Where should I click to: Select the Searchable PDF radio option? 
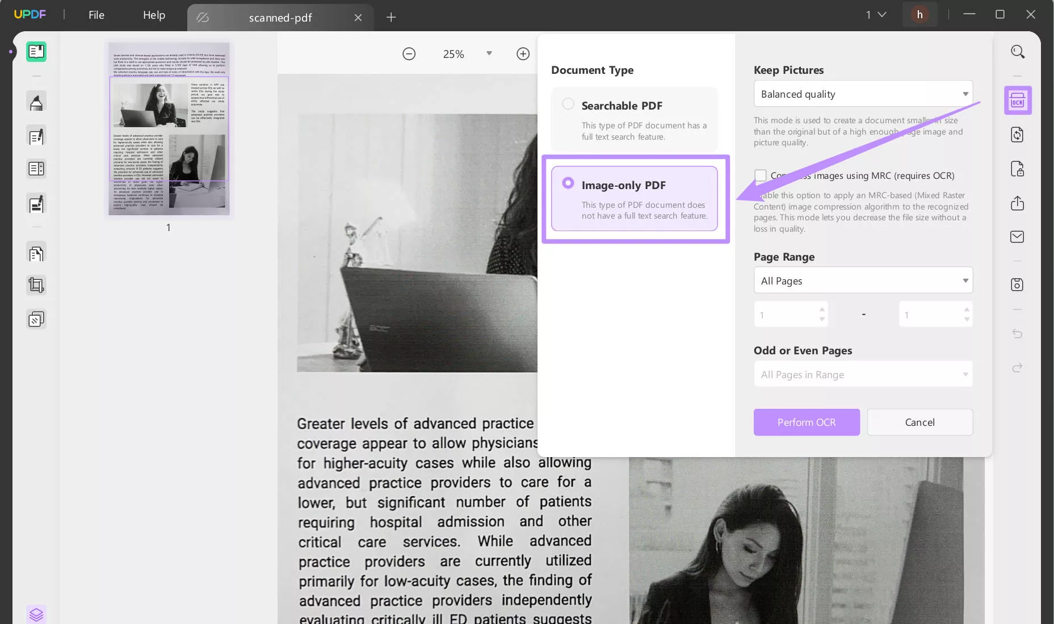568,104
